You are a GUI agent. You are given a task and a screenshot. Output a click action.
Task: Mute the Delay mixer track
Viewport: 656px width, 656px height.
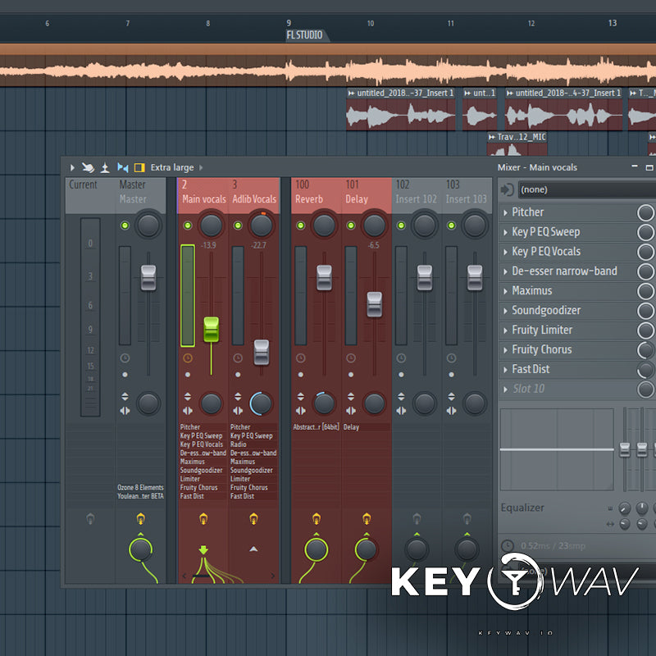click(x=351, y=225)
